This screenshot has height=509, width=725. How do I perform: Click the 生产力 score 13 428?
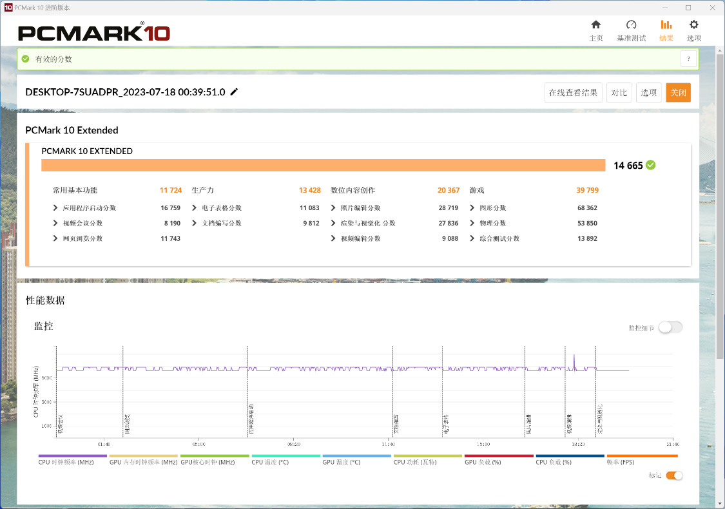point(309,190)
